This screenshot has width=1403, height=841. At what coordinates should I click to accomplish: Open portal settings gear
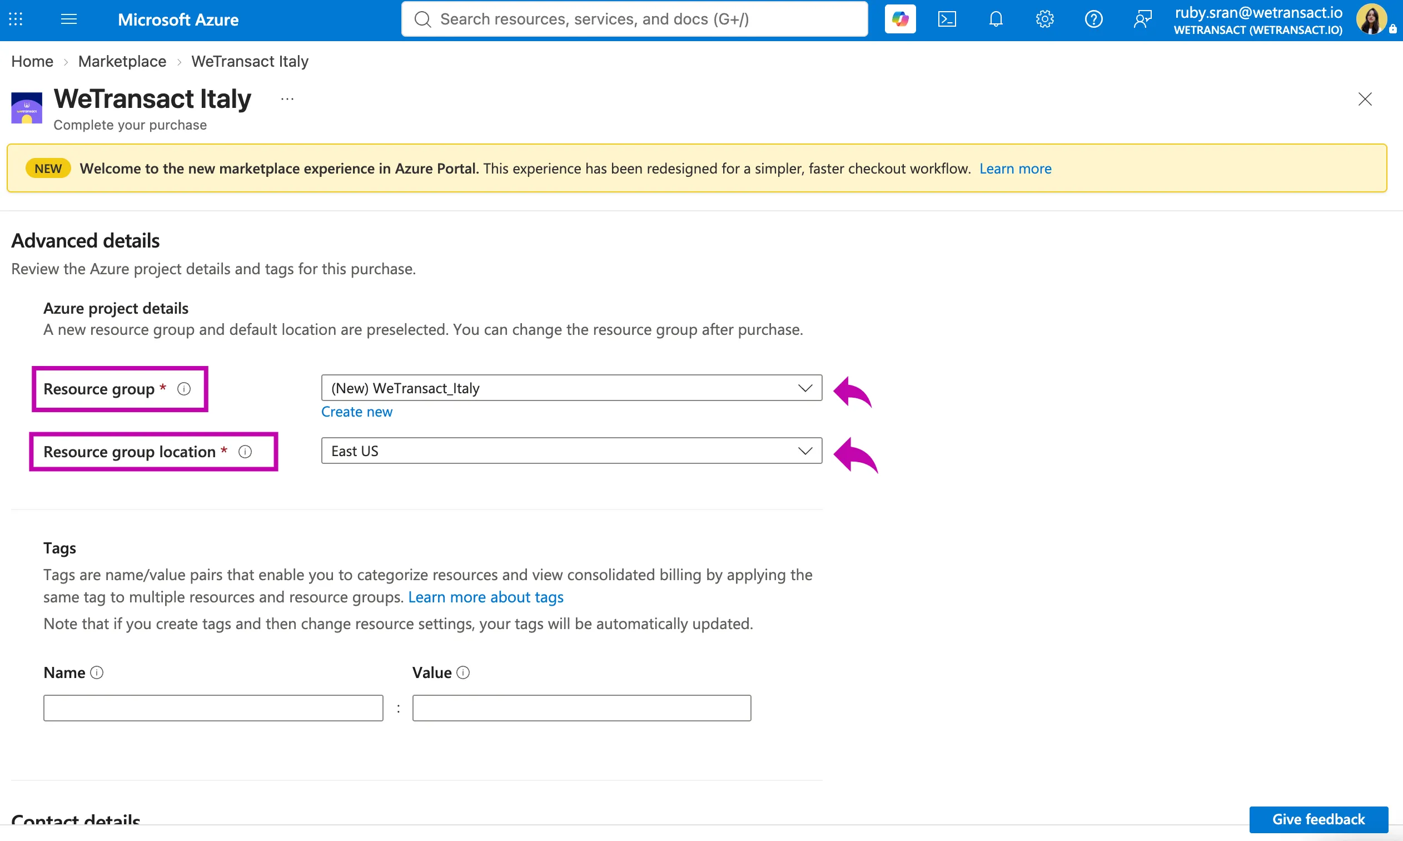click(x=1044, y=19)
